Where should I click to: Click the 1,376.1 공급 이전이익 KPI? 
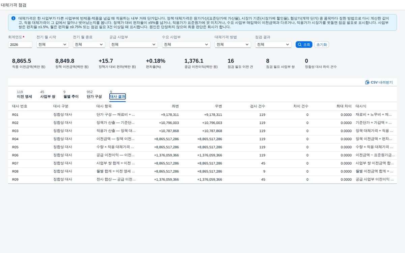[201, 63]
